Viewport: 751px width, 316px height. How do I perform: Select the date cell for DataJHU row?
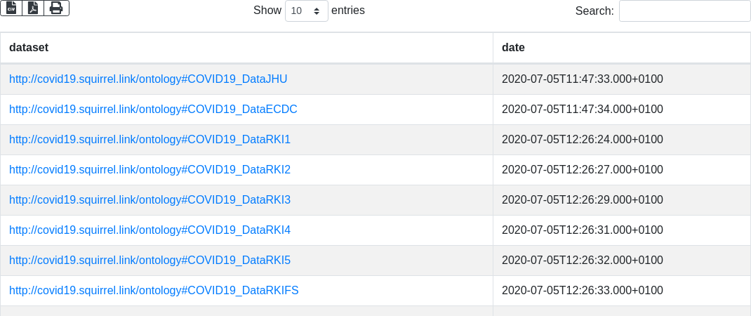[x=582, y=79]
